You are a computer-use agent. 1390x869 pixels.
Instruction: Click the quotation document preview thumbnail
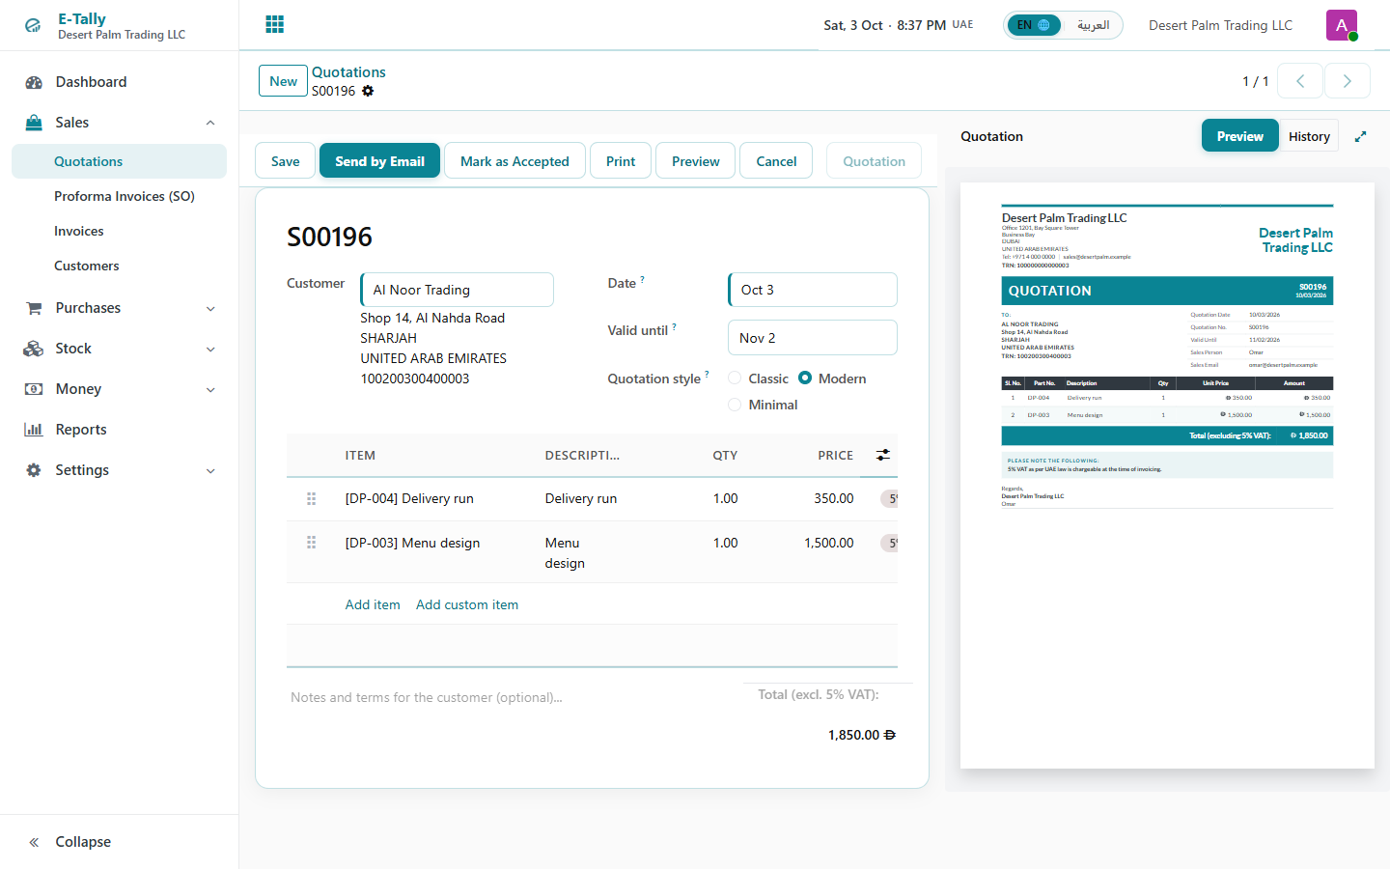click(1167, 475)
